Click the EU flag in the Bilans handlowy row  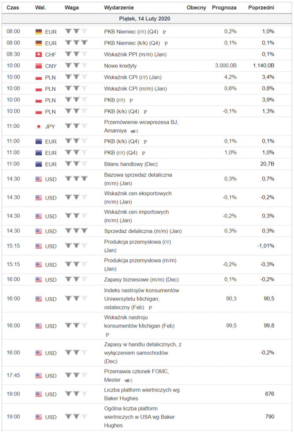pyautogui.click(x=38, y=164)
